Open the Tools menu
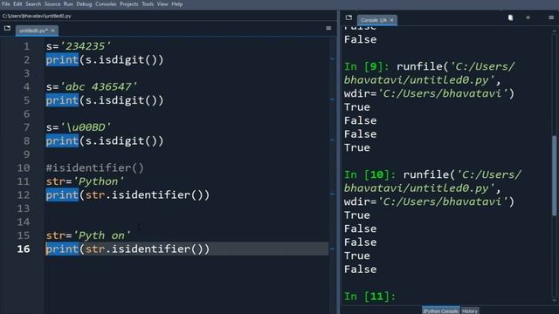This screenshot has height=314, width=559. tap(148, 4)
